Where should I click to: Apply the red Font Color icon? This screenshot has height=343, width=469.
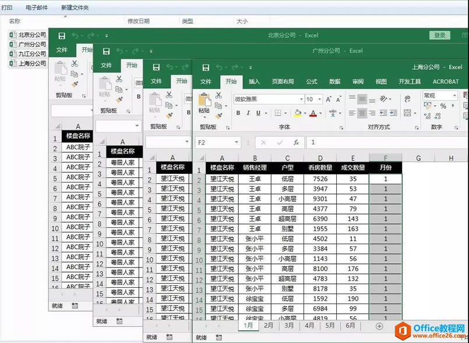point(312,112)
